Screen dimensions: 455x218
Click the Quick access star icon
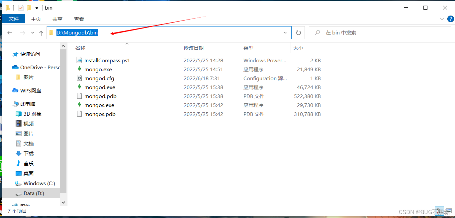[x=15, y=54]
